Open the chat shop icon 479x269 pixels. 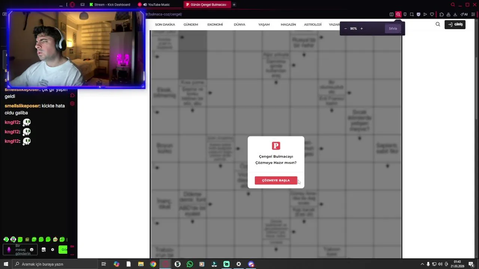pos(43,250)
